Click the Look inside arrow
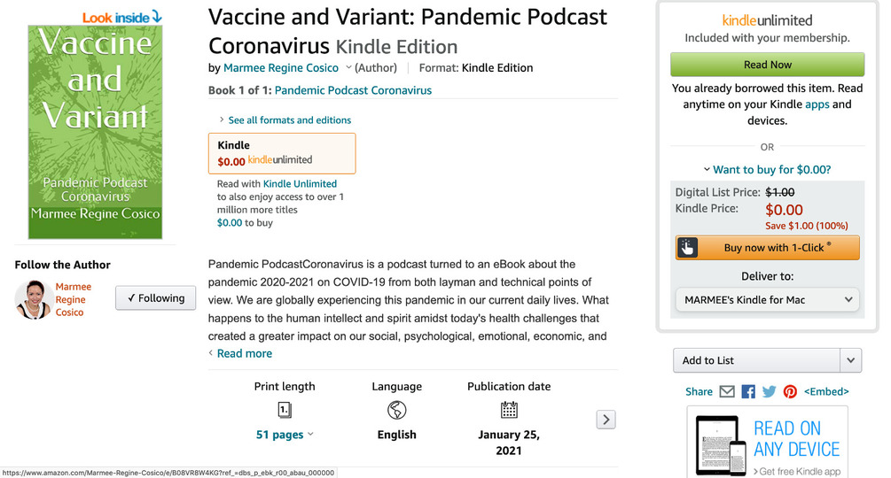The width and height of the screenshot is (891, 478). click(157, 16)
